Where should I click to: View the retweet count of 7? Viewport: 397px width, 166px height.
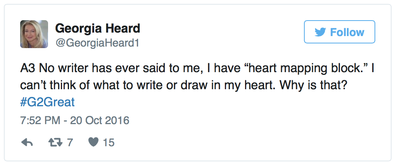[x=70, y=143]
